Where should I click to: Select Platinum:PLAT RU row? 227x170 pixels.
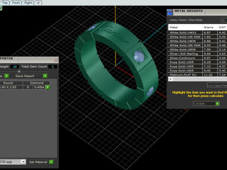(198, 75)
